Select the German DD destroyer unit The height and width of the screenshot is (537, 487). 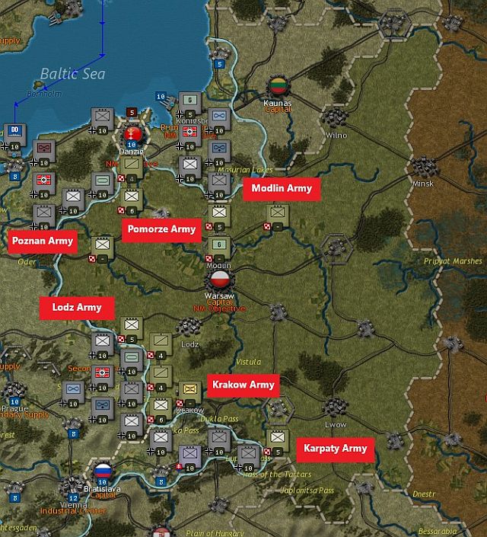(x=14, y=134)
